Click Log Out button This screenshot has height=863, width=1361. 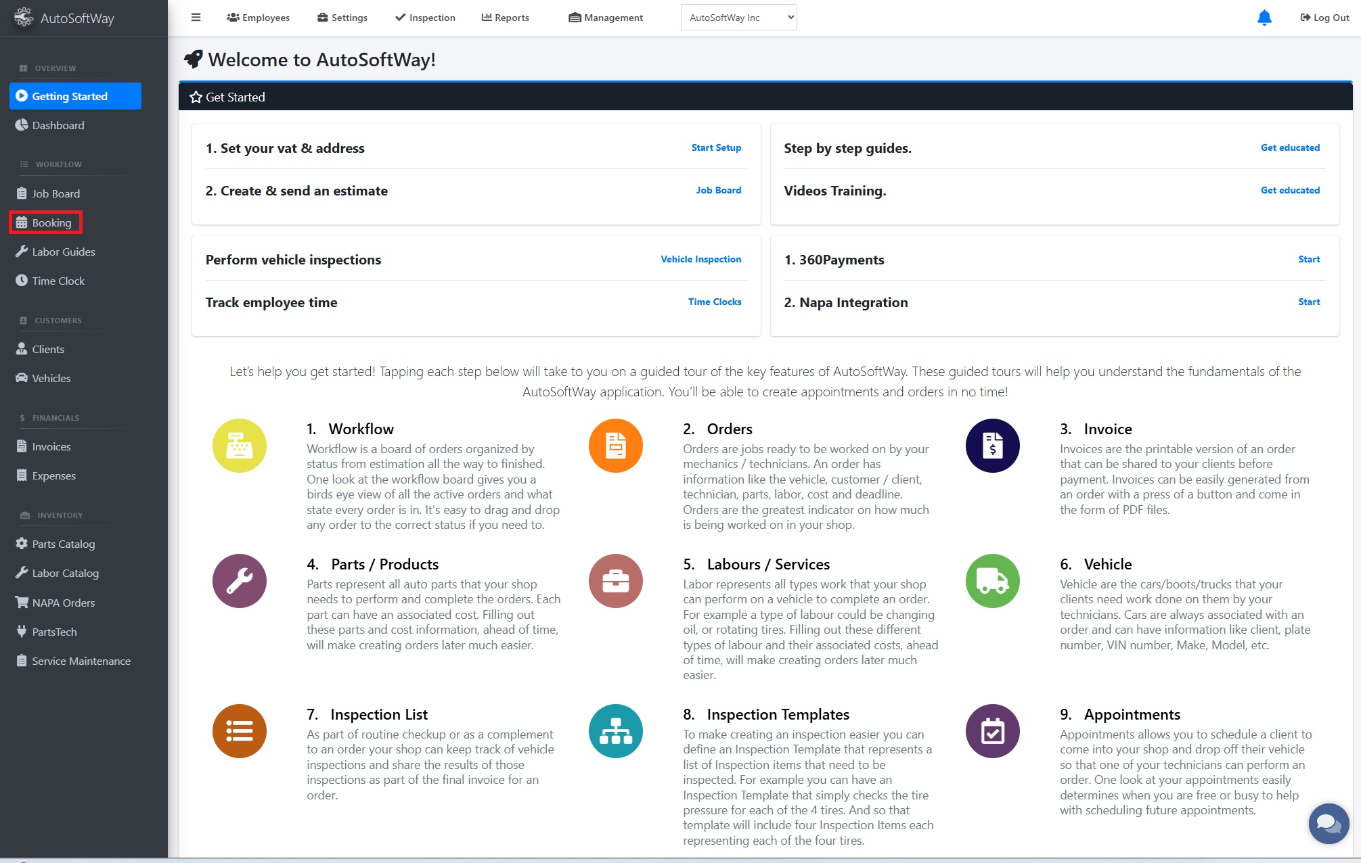coord(1324,18)
